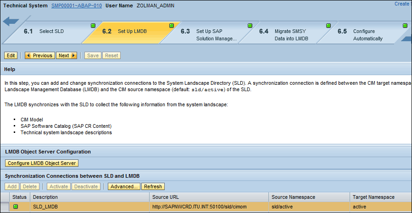This screenshot has height=213, width=412.
Task: Click the left roadmap back arrow
Action: pyautogui.click(x=11, y=22)
